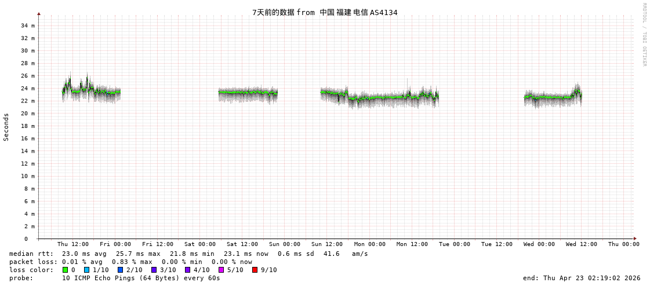Click the '10 m' y-axis value

[28, 177]
